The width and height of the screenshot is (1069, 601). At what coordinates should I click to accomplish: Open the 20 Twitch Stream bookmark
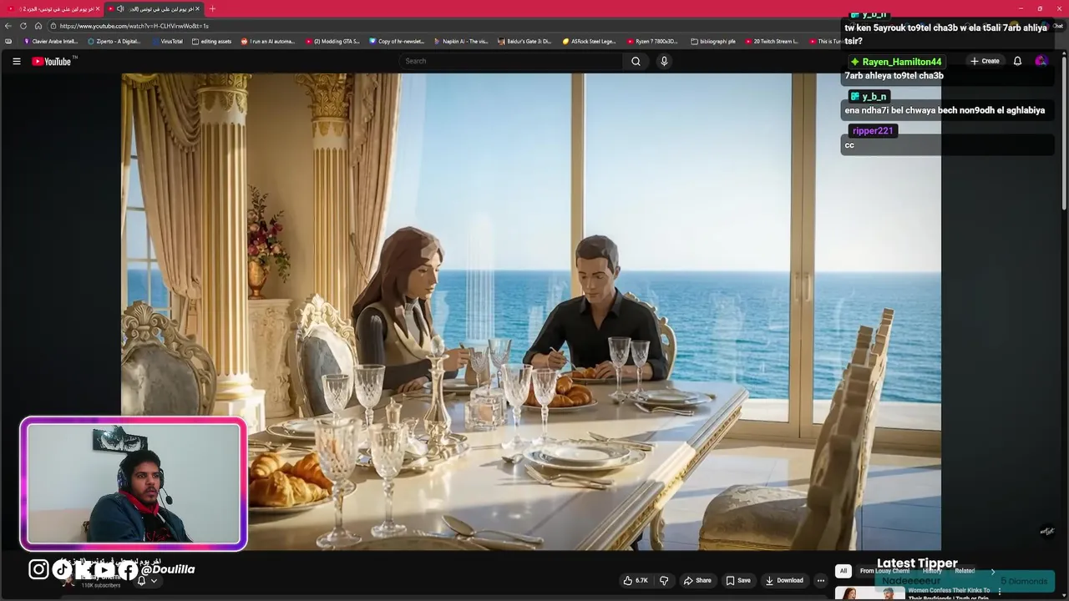[x=772, y=41]
